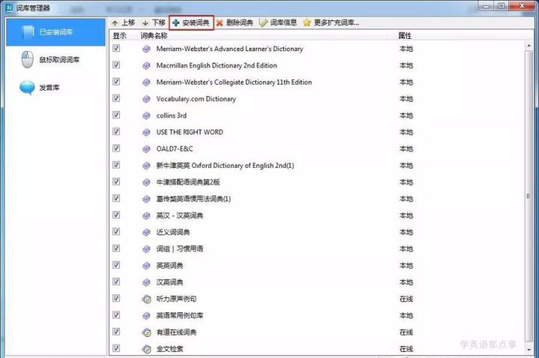Click book icon beside 汉英词典
This screenshot has width=539, height=358.
147,282
